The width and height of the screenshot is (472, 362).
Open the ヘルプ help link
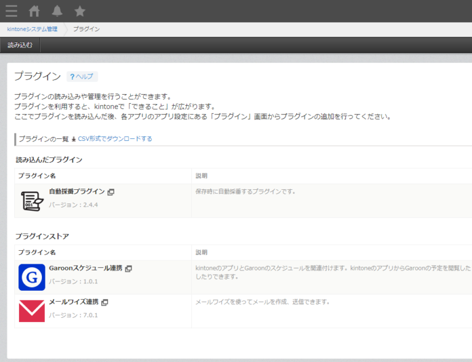(x=82, y=77)
